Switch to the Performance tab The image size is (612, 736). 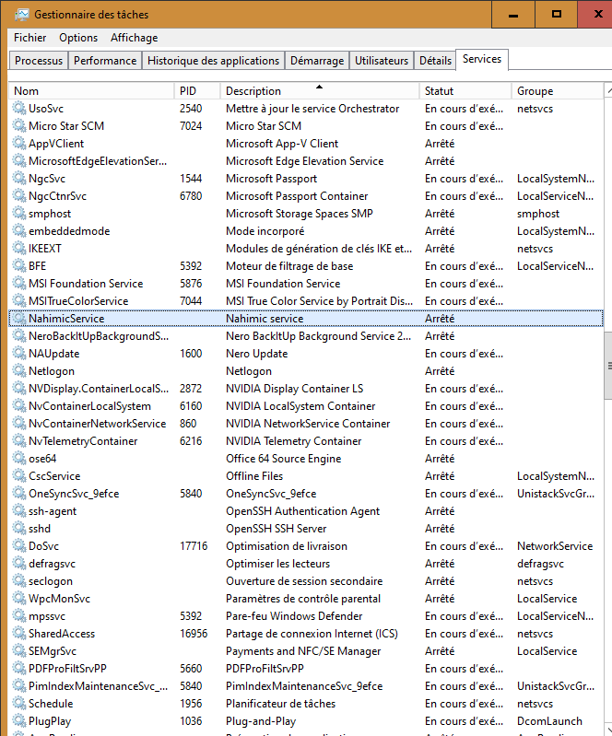(x=105, y=61)
